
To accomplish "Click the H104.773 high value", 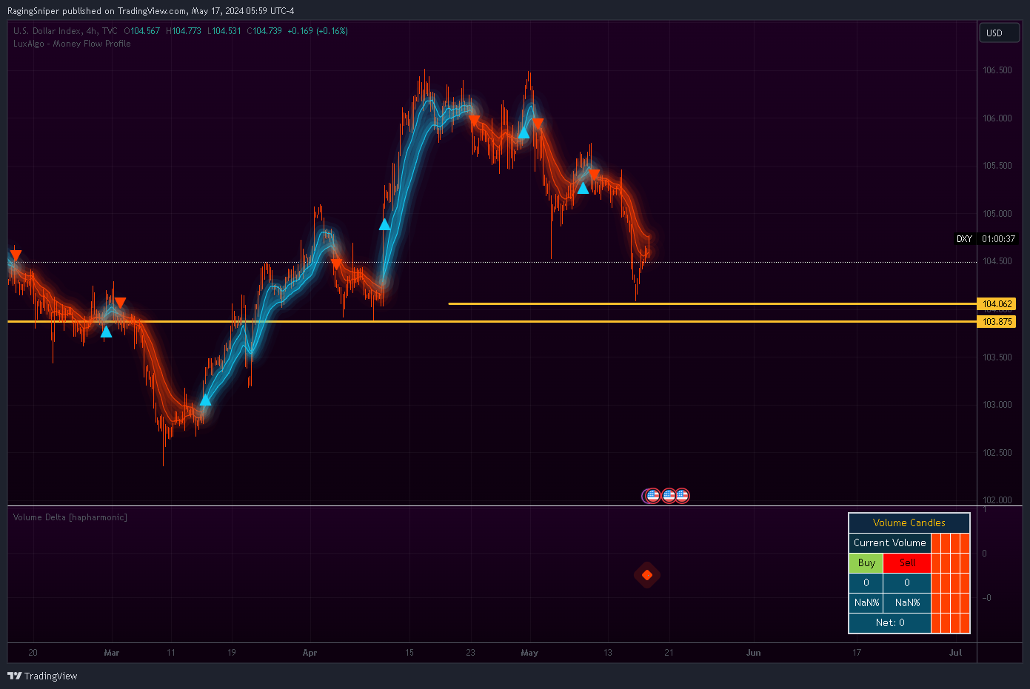I will tap(184, 31).
